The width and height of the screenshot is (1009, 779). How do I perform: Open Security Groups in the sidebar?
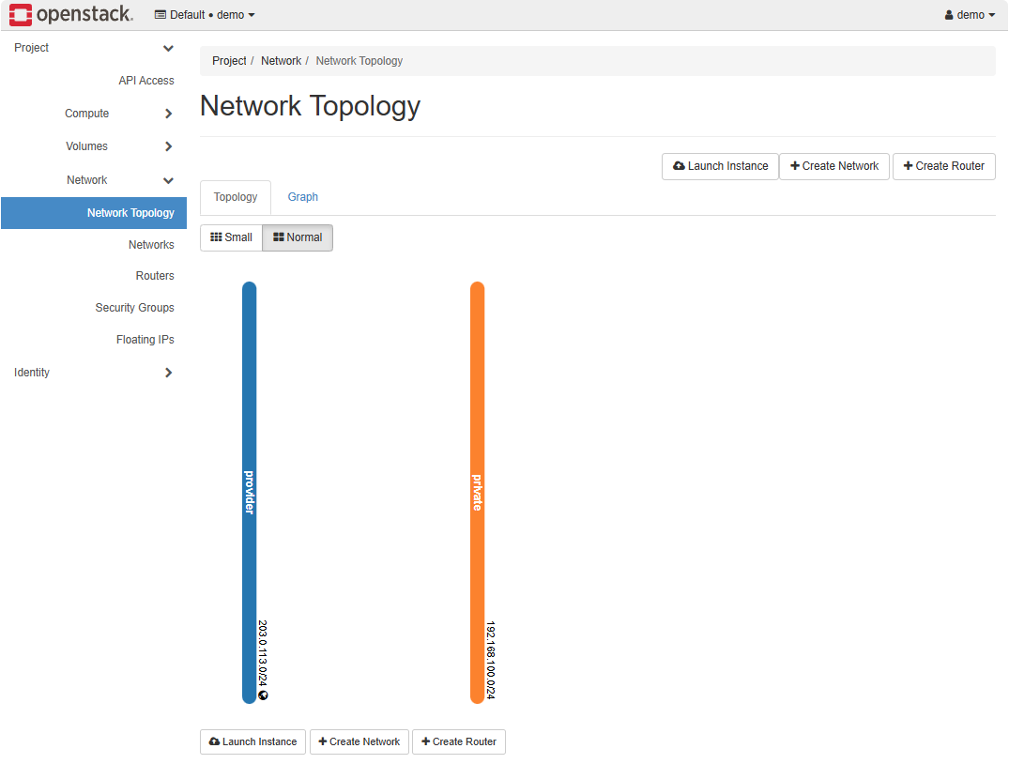tap(134, 308)
